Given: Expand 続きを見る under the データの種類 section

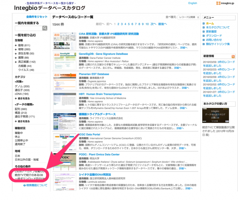Looking at the screenshot, I should (22, 121).
